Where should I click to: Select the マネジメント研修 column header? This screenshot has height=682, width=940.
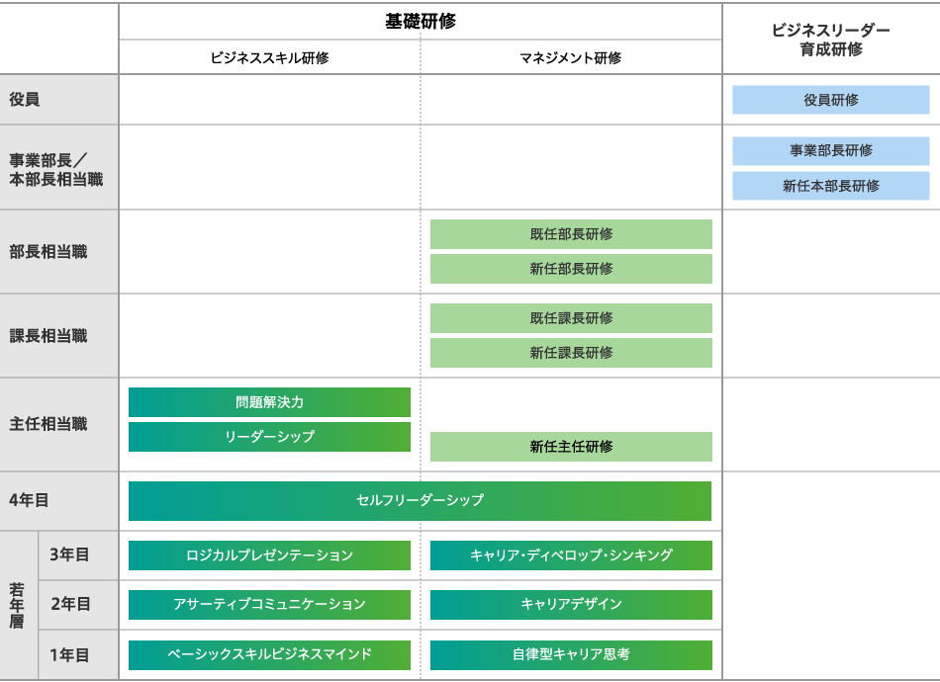click(571, 58)
